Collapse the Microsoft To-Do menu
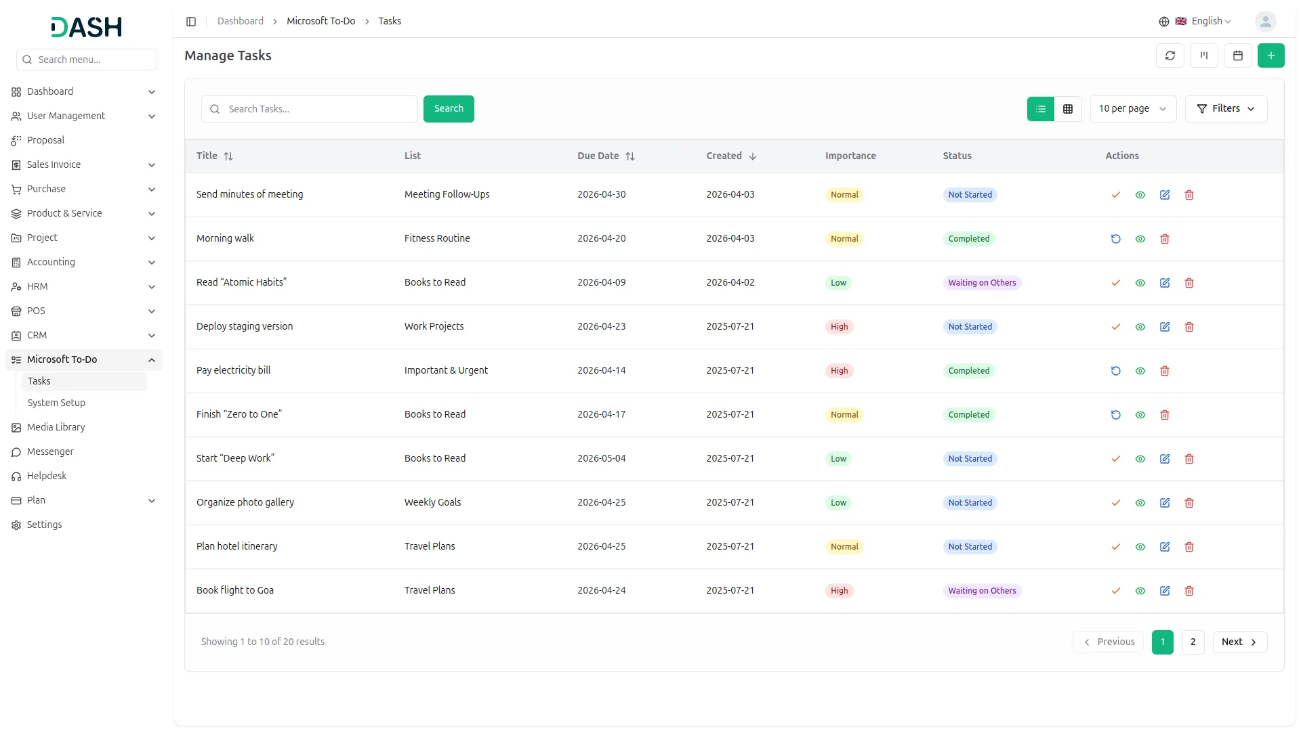Viewport: 1301px width, 731px height. coord(83,360)
